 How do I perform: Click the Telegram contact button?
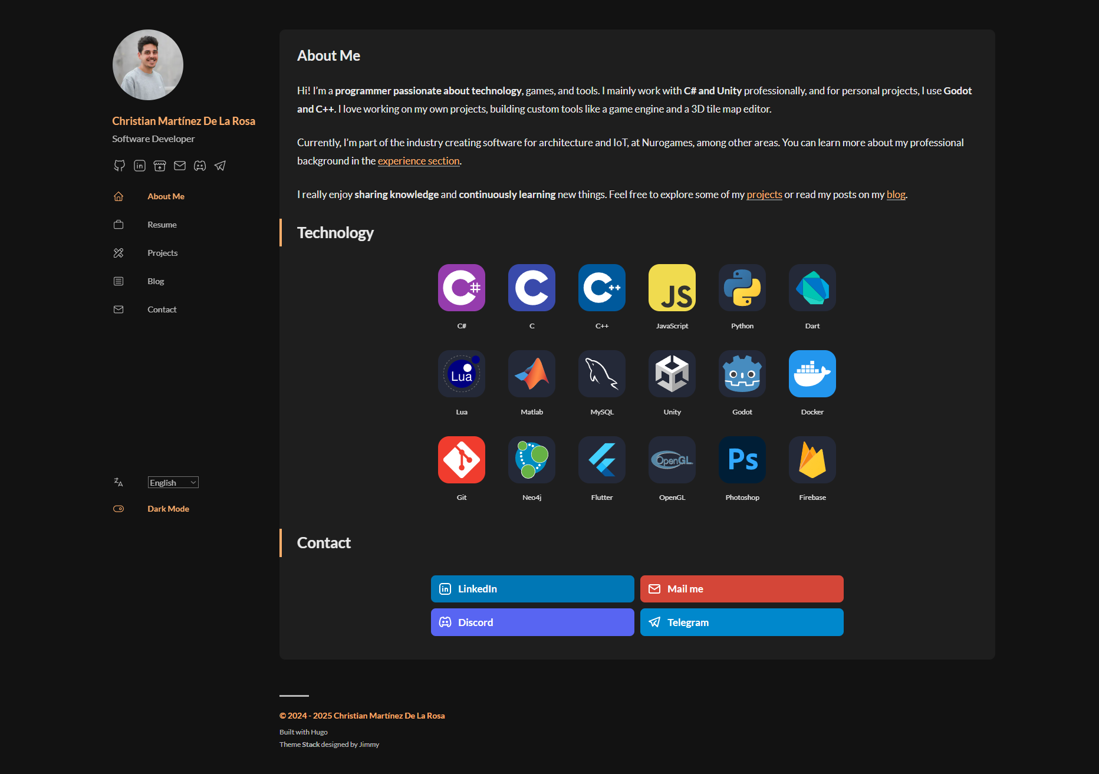click(742, 623)
